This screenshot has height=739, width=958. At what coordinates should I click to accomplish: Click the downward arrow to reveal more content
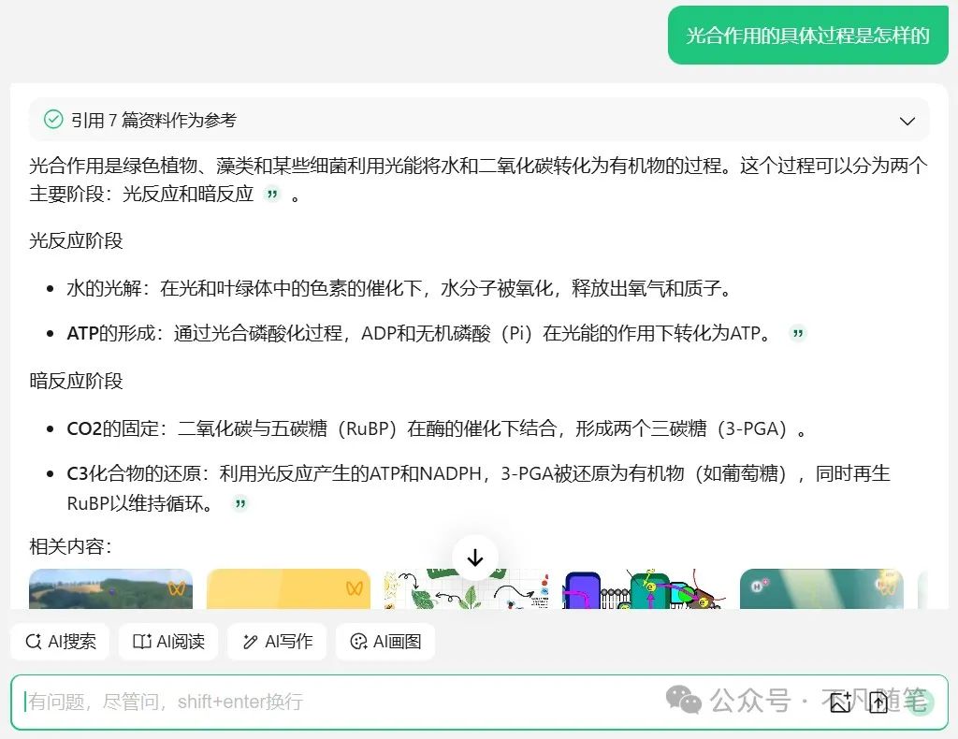(475, 558)
